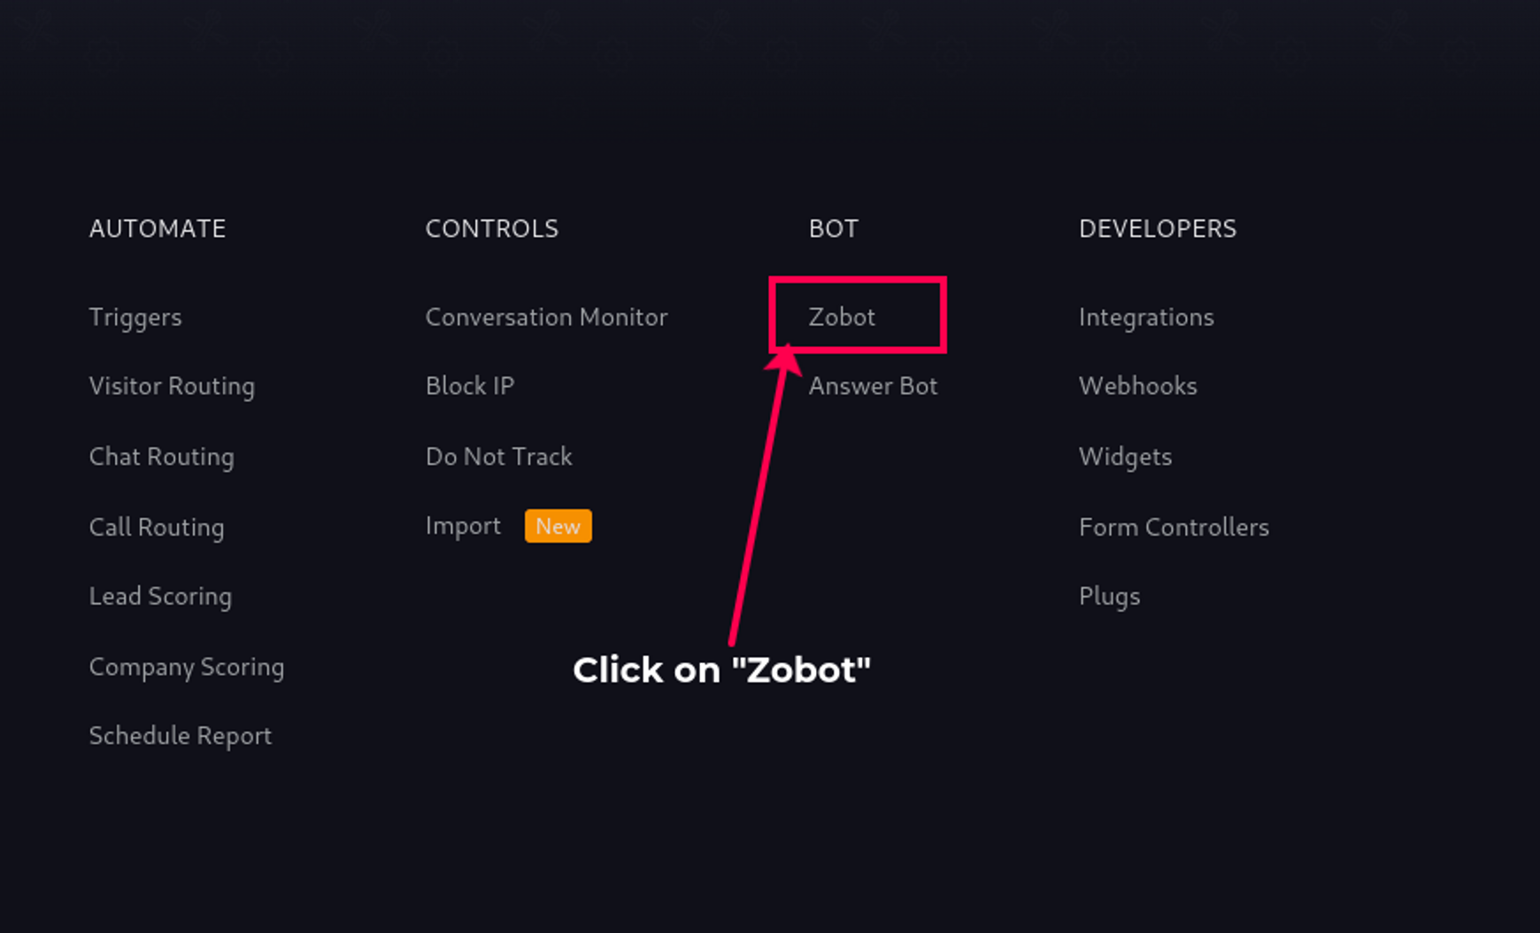
Task: Open the Zobot settings
Action: click(x=842, y=317)
